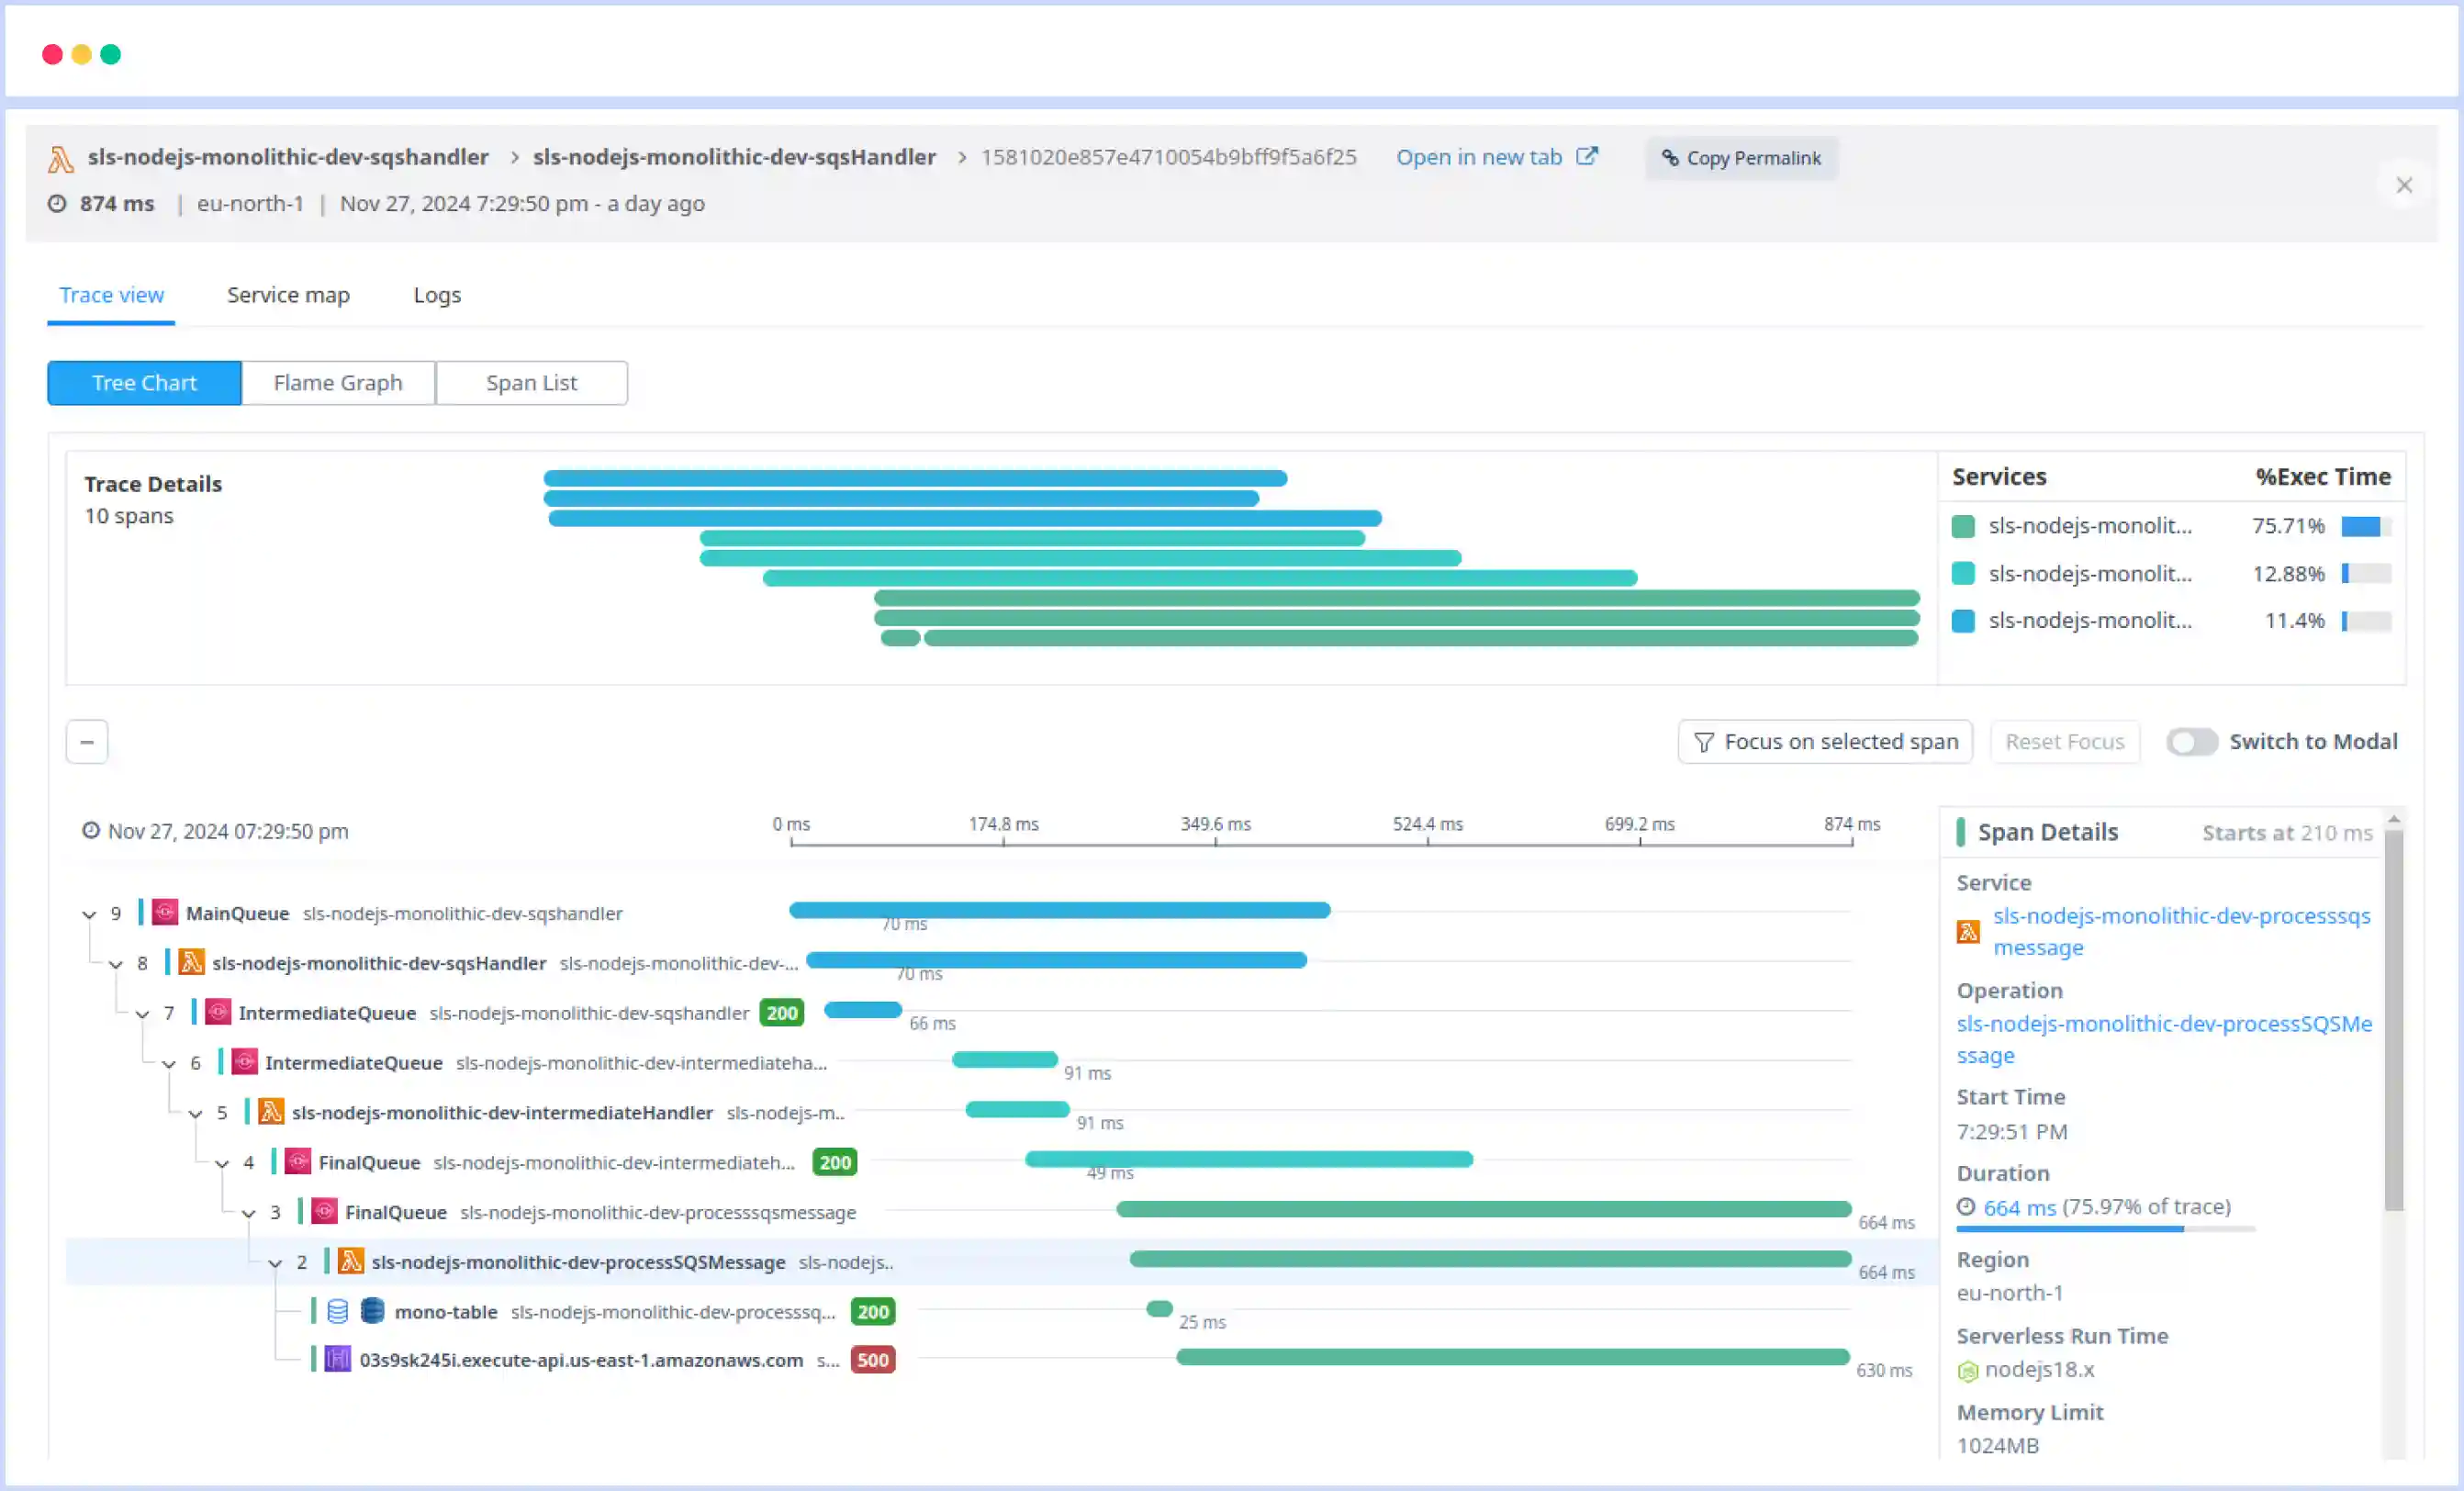Collapse the span 4 FinalQueue chevron
Image resolution: width=2464 pixels, height=1491 pixels.
tap(222, 1163)
